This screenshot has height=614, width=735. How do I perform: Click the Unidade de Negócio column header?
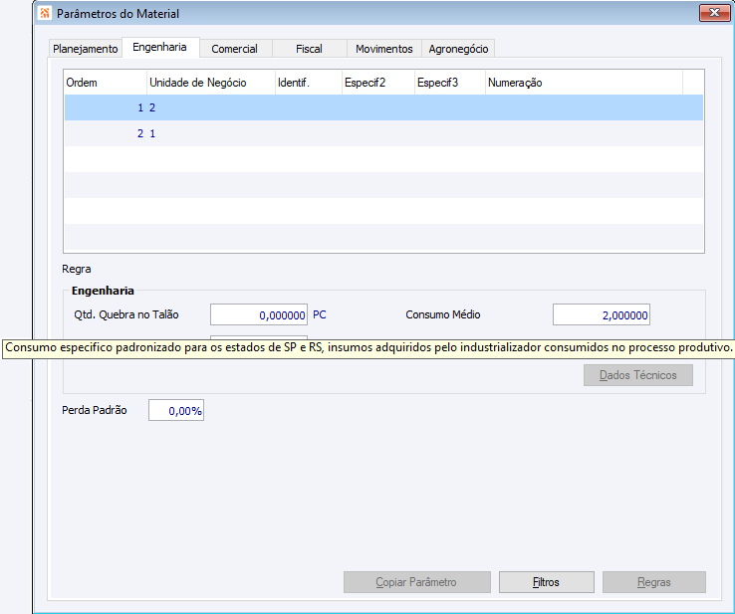(211, 83)
